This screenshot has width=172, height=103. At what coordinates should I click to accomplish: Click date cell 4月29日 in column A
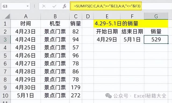(26, 79)
